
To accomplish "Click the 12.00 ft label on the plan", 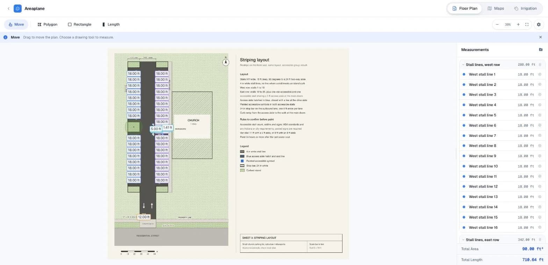I will point(144,217).
